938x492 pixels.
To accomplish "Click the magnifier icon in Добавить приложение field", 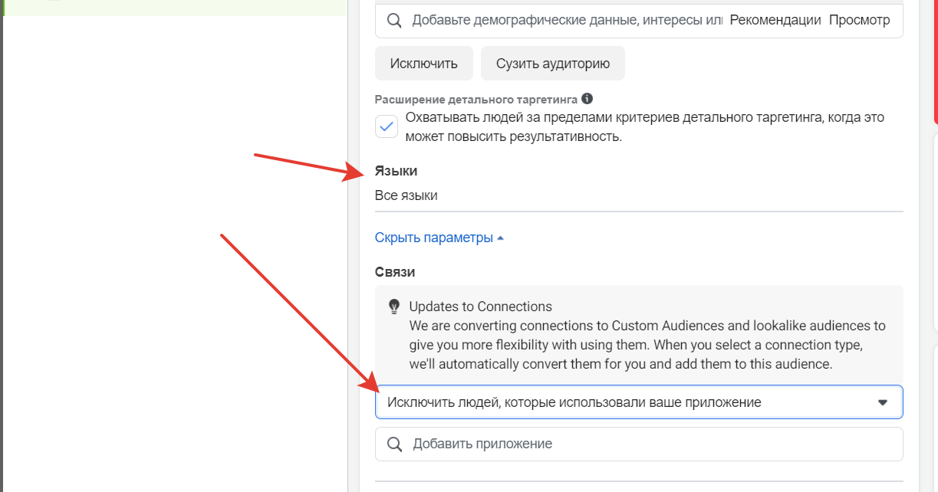I will 394,444.
